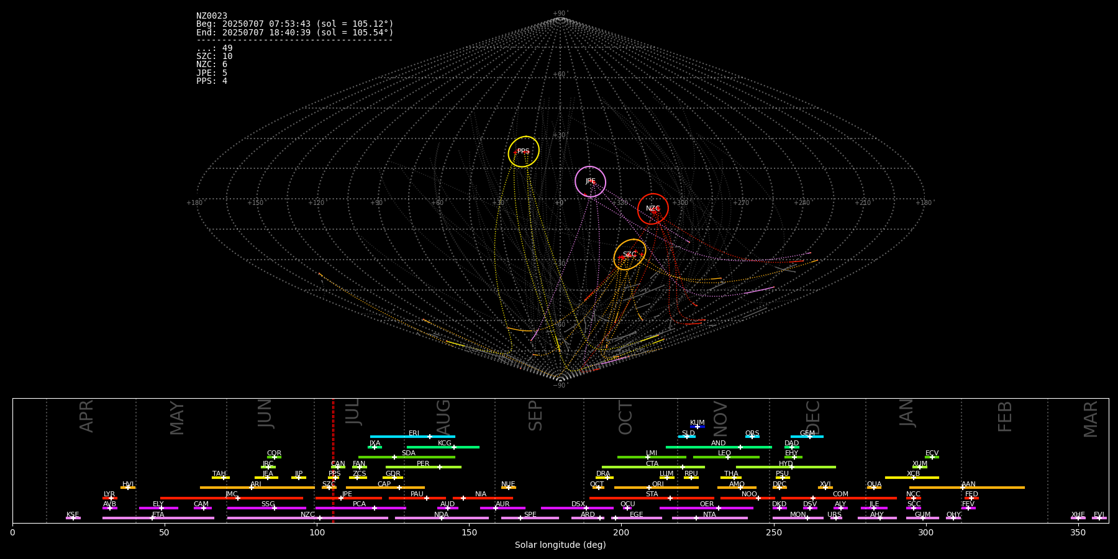This screenshot has height=559, width=1118.
Task: Click the 350 tick label on the axis
Action: click(1078, 532)
